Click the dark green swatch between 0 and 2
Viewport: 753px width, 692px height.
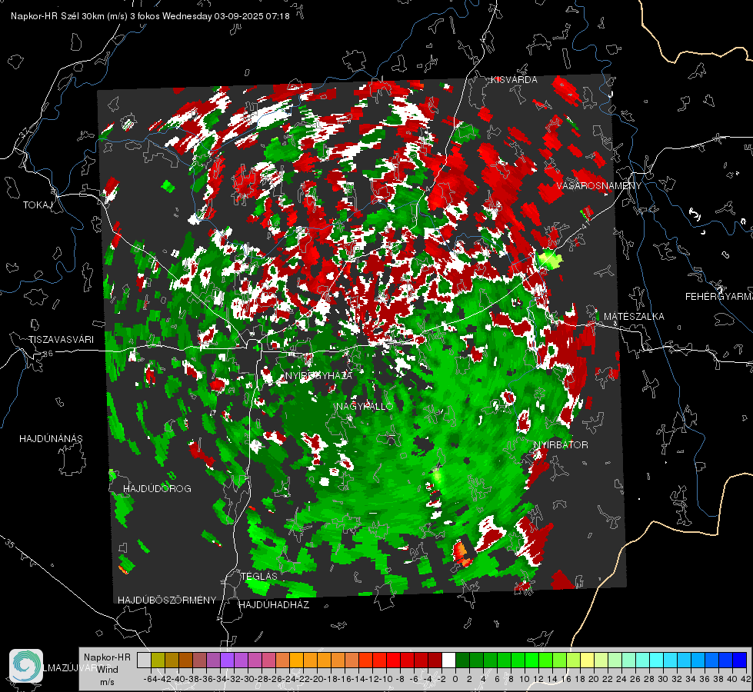pos(462,660)
